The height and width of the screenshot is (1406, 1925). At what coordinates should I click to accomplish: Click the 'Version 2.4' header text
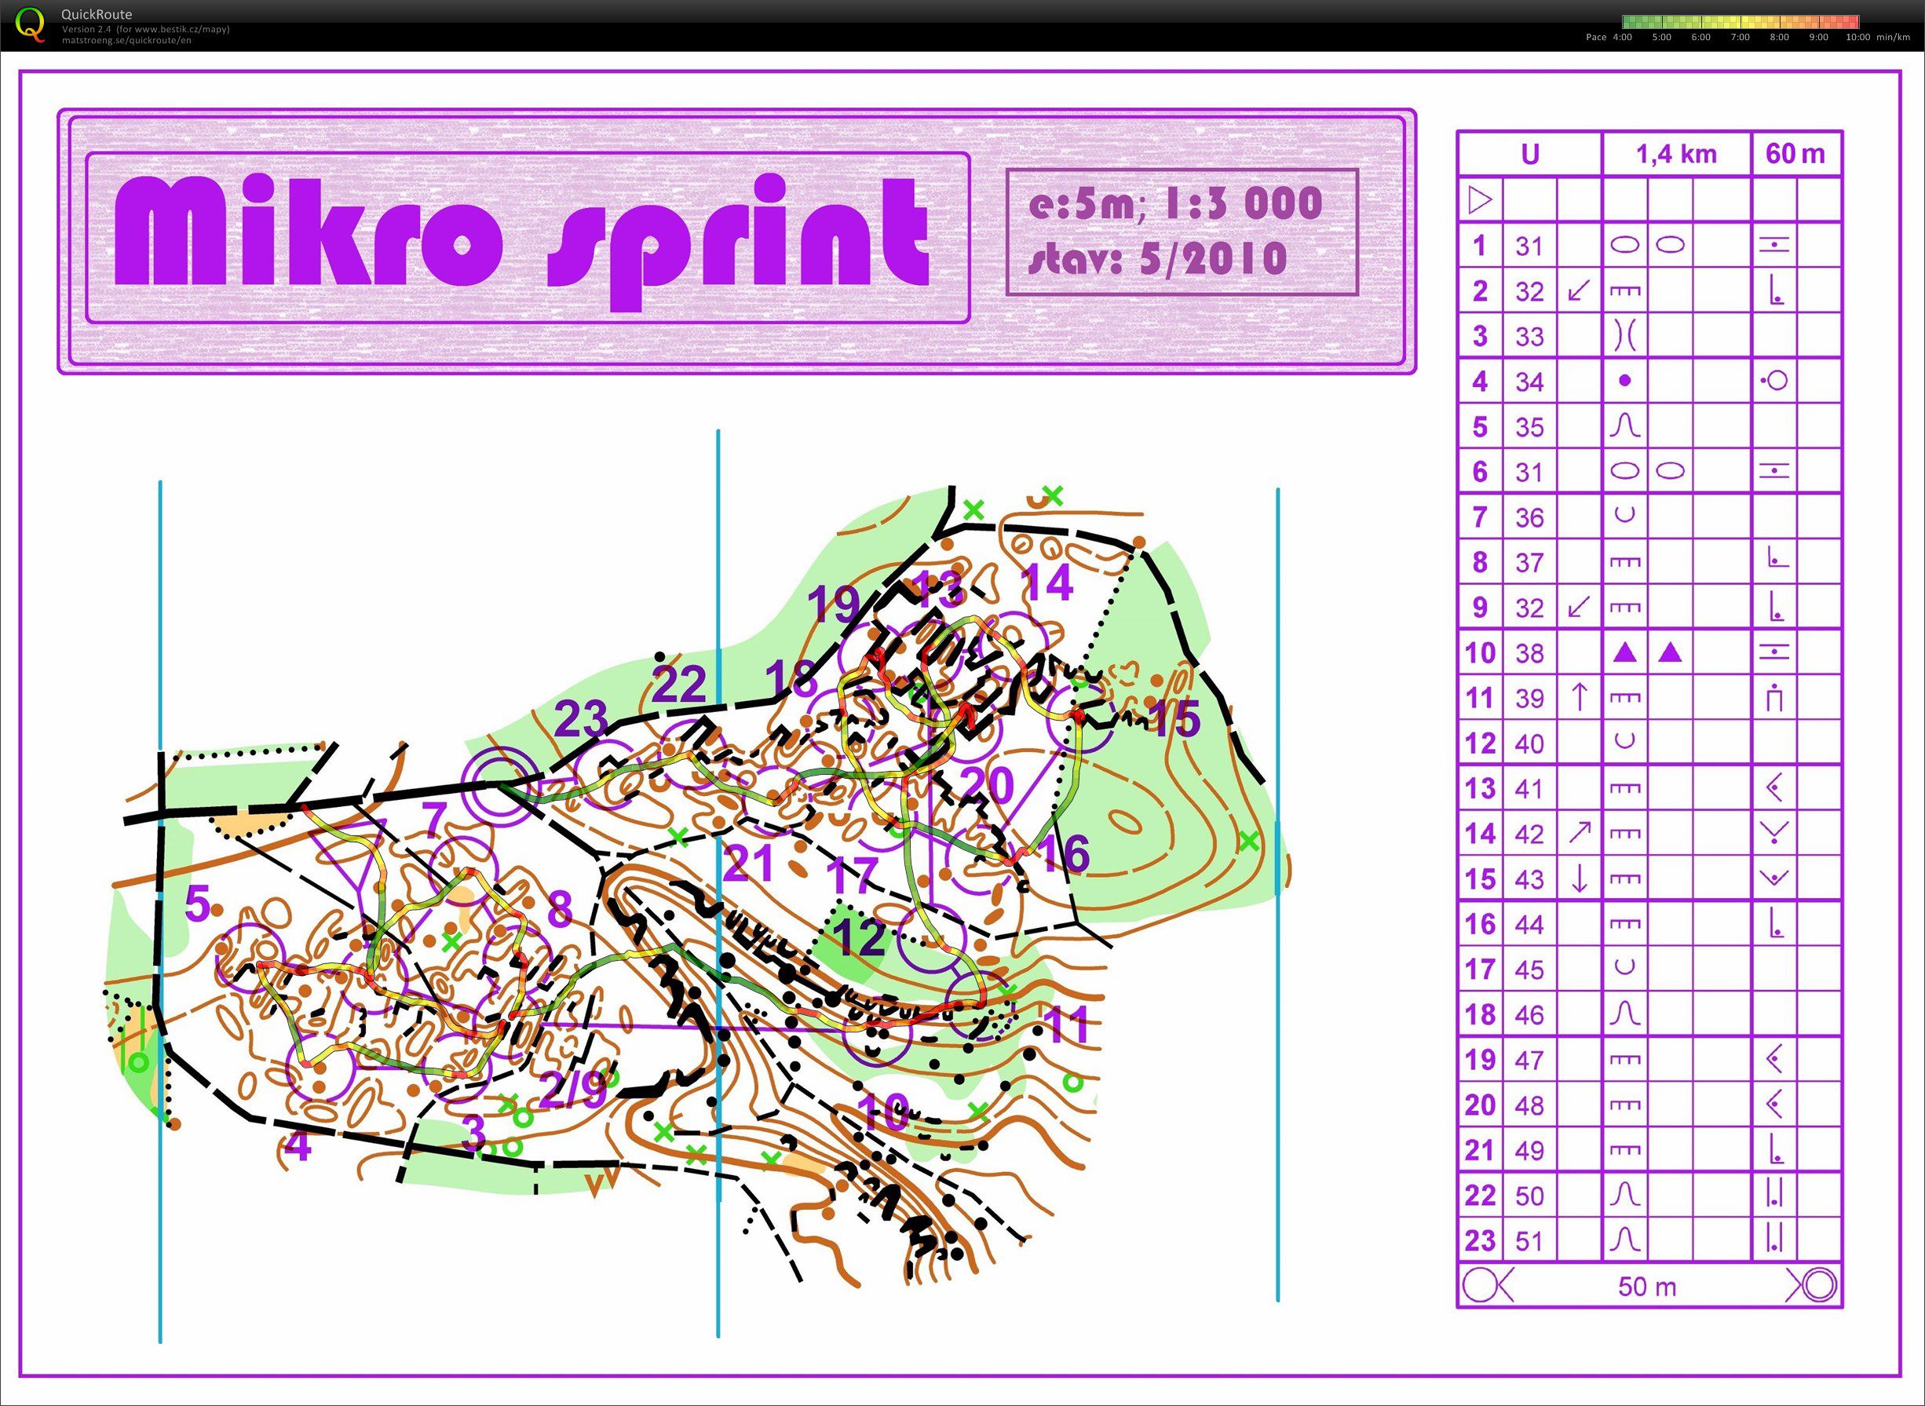tap(84, 30)
